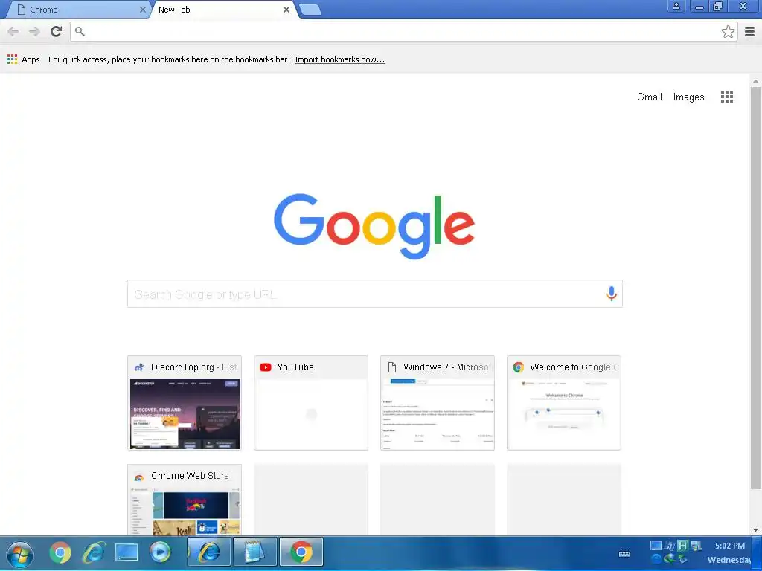
Task: Open the Chrome Web Store tile
Action: [x=185, y=500]
